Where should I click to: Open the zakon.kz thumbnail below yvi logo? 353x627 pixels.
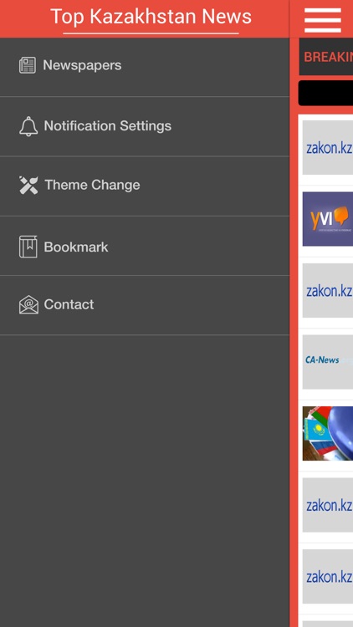(x=328, y=290)
